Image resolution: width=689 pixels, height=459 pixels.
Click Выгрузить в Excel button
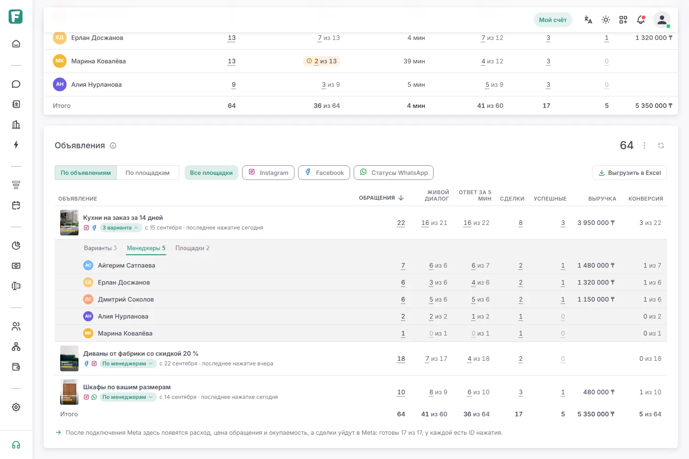[x=629, y=173]
